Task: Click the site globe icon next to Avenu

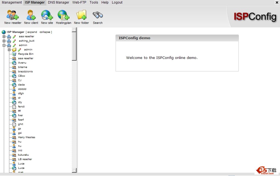Action: pos(14,63)
